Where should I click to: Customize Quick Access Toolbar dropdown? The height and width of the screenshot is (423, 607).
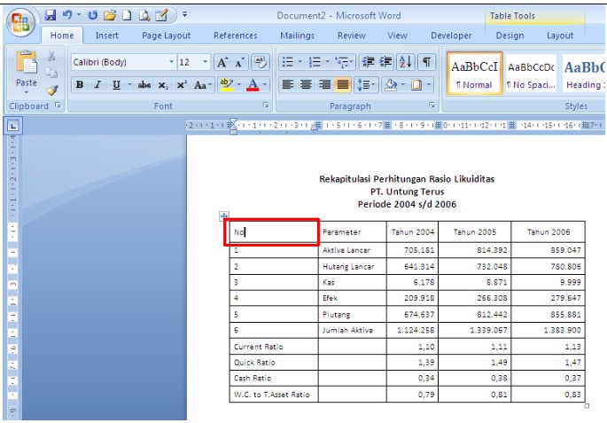185,15
